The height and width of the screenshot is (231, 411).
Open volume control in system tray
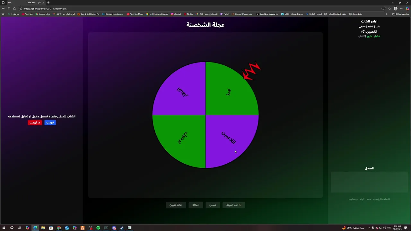click(x=384, y=228)
